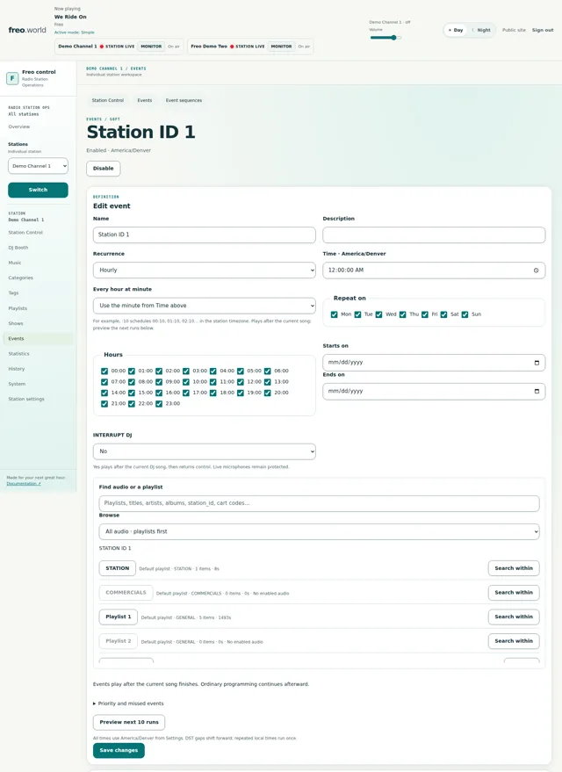Click the Freo control F logo icon
The width and height of the screenshot is (562, 772).
(12, 78)
